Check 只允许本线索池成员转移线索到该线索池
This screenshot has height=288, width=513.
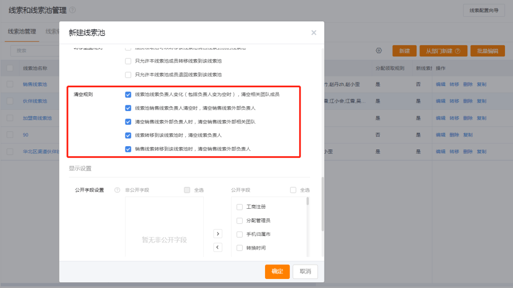coord(128,61)
